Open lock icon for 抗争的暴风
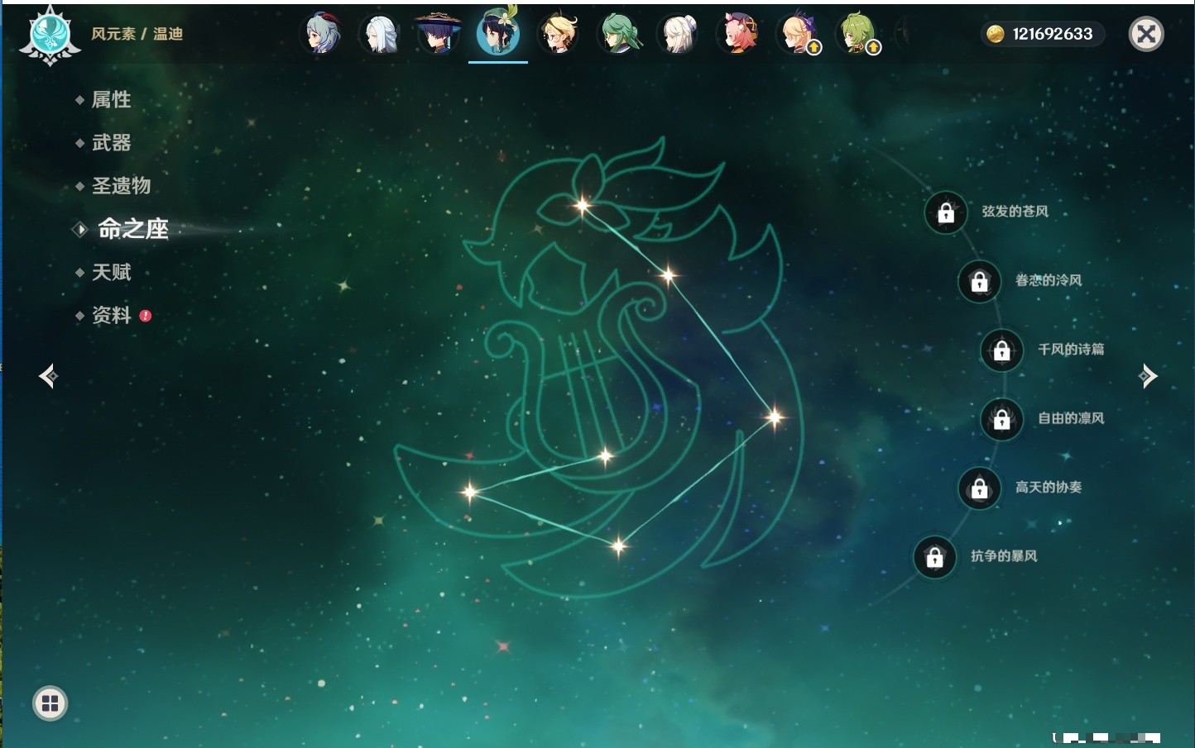The width and height of the screenshot is (1195, 748). click(x=935, y=557)
